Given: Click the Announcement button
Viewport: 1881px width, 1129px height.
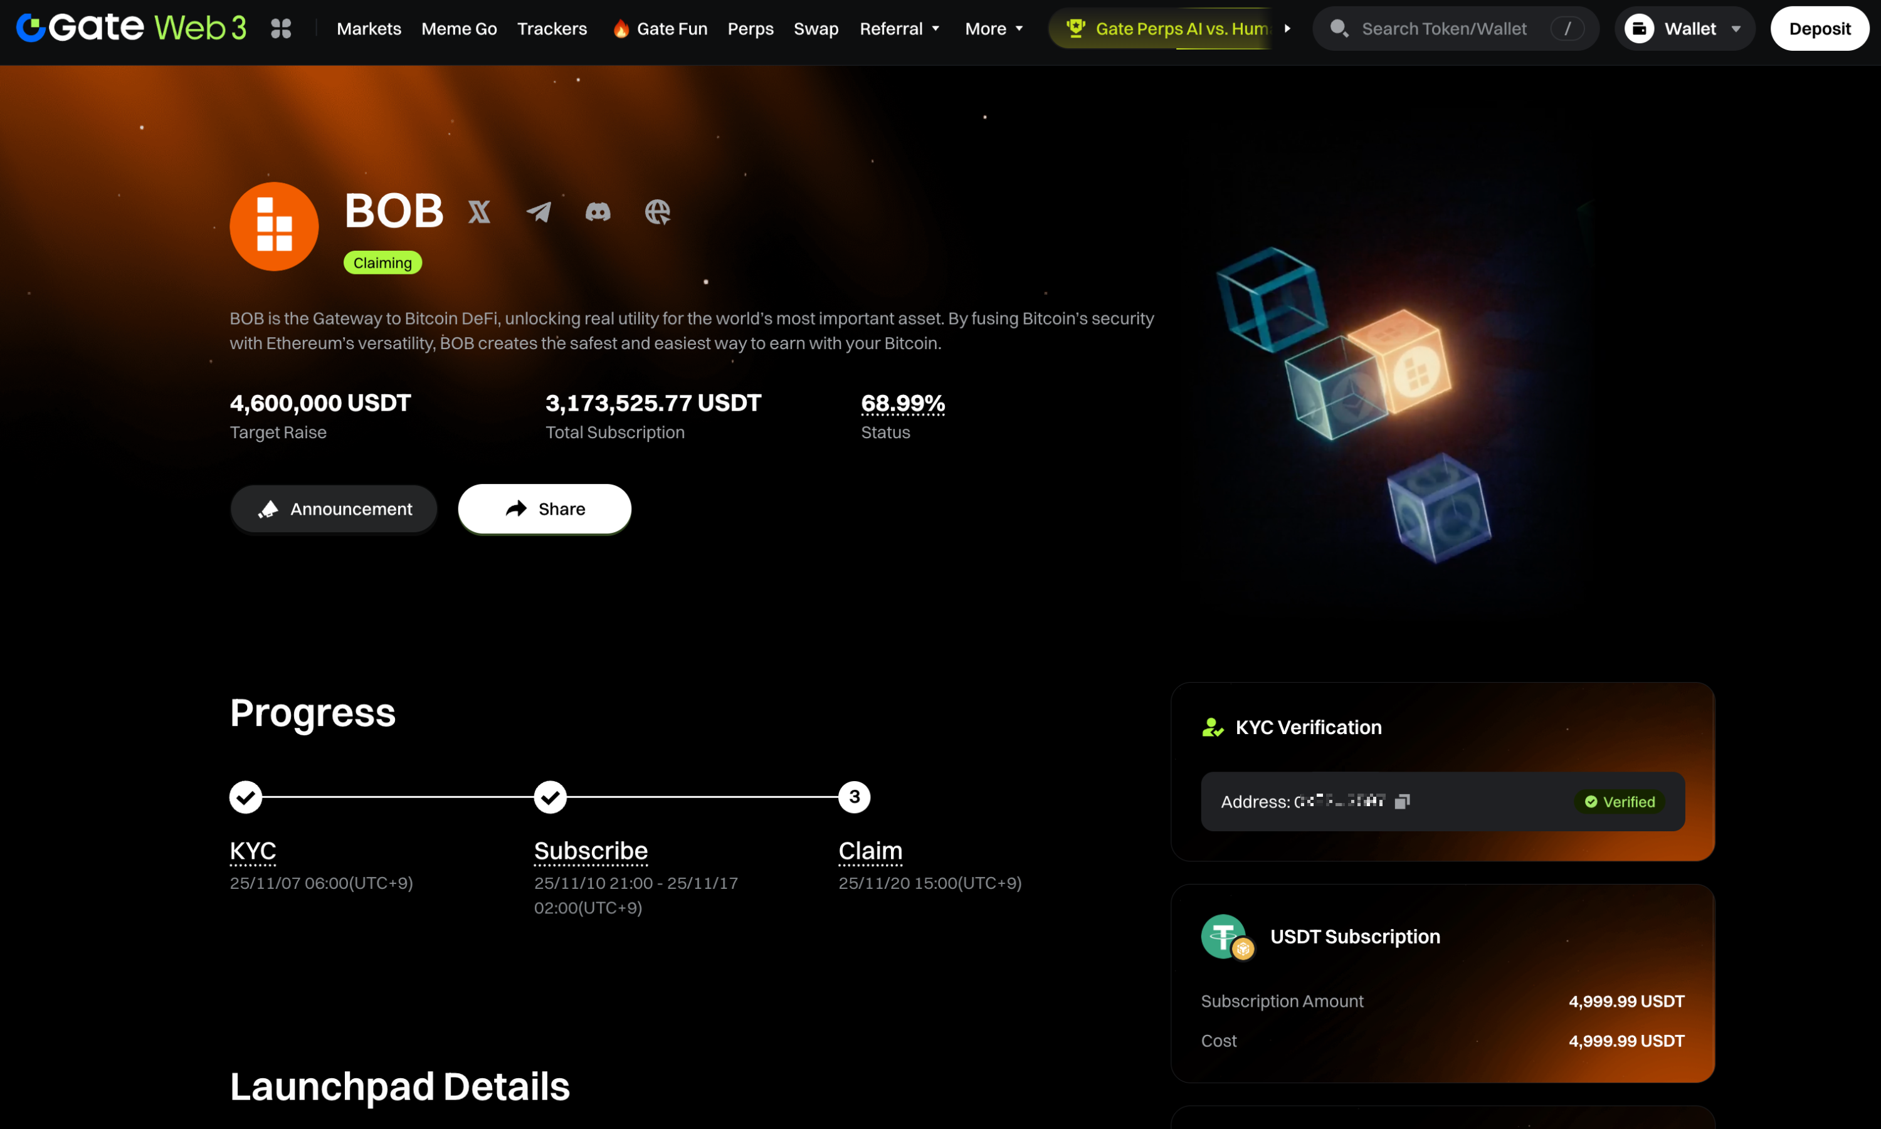Looking at the screenshot, I should pos(334,509).
